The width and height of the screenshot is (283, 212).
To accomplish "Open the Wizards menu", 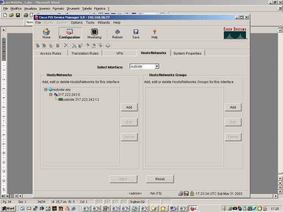I will pyautogui.click(x=104, y=22).
